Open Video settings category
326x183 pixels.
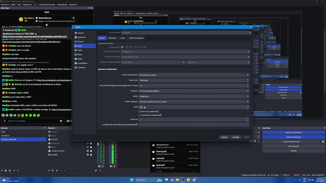click(x=85, y=55)
